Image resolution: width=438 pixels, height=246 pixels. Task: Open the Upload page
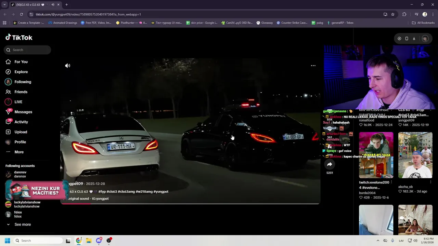(16, 132)
